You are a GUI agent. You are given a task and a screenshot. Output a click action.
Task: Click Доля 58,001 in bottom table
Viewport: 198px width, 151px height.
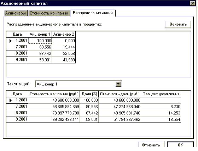tap(89, 119)
